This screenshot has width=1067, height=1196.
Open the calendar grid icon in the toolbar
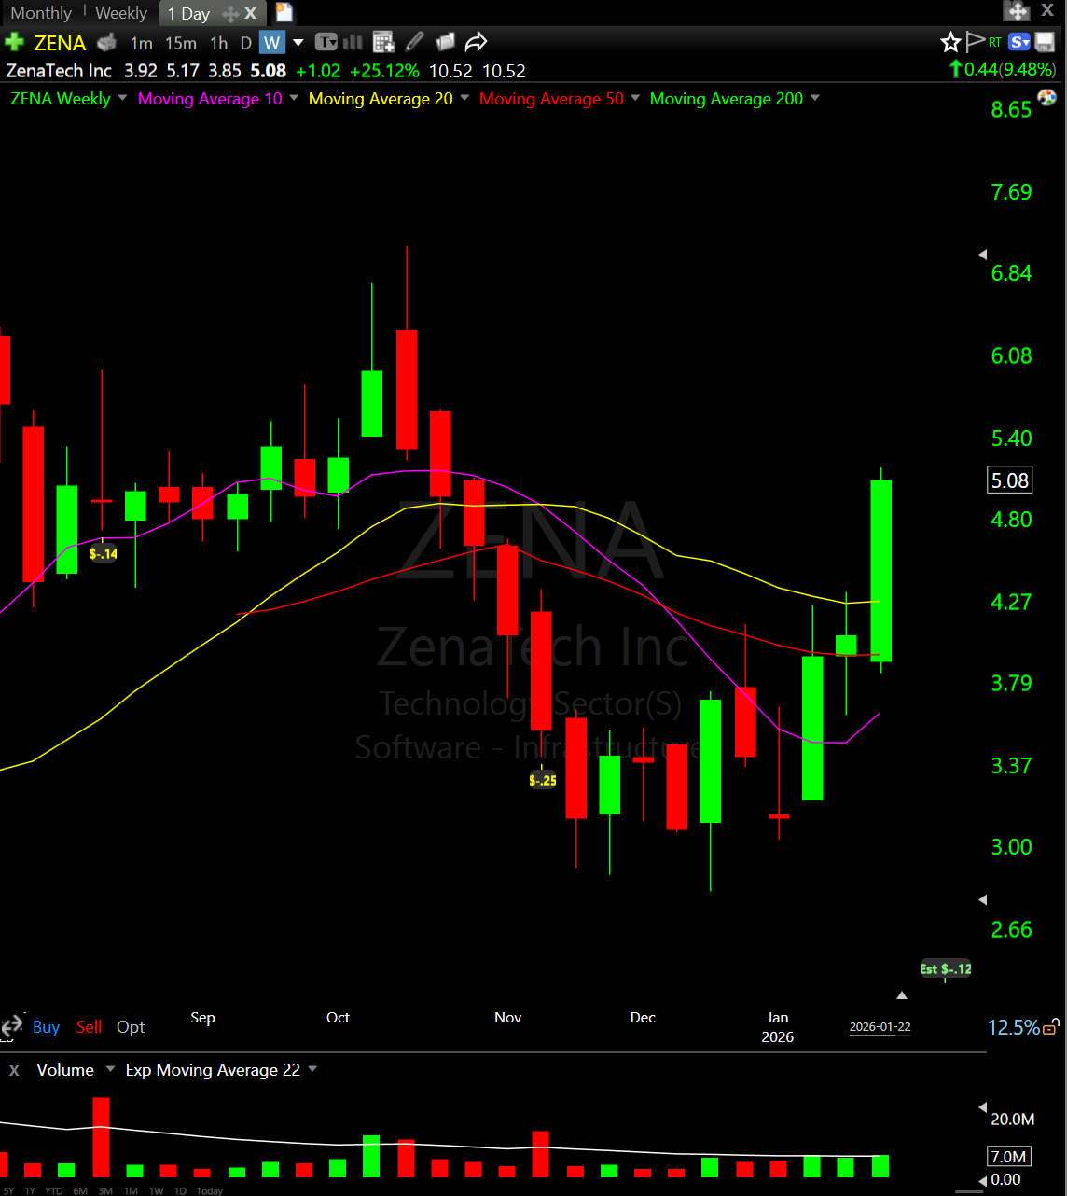click(382, 42)
